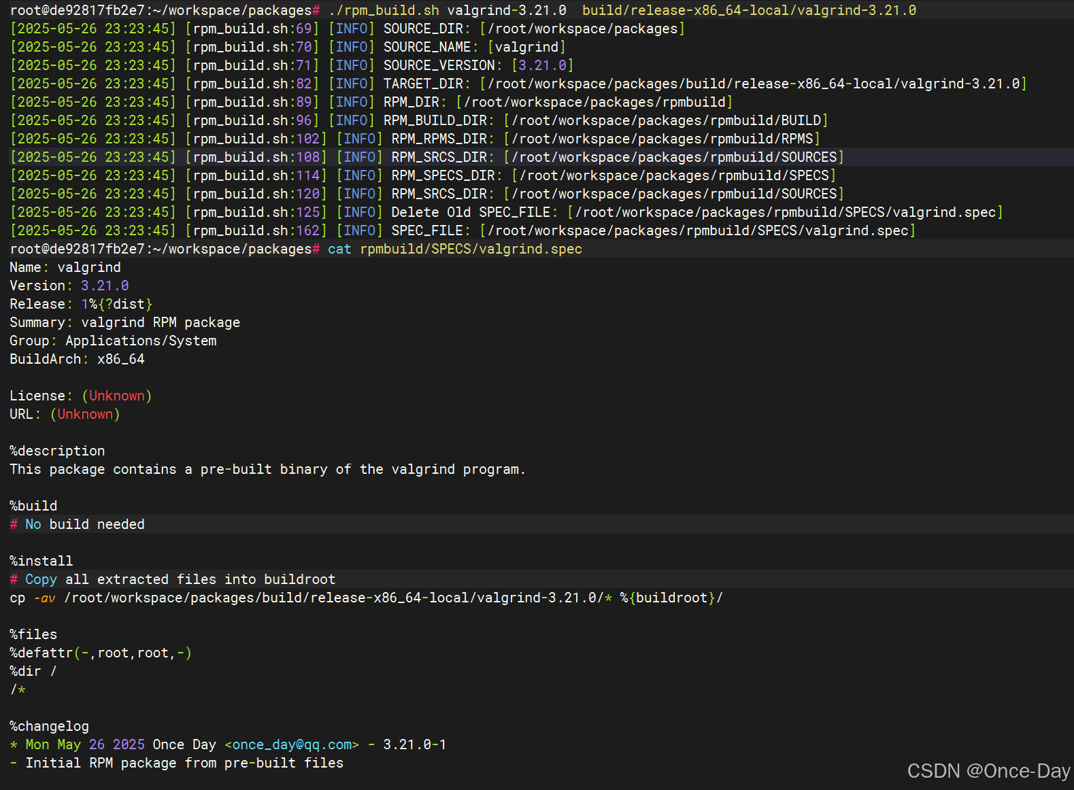Screen dimensions: 1074x790
Task: Click the 'rpmbuild/RPMS' path value
Action: 762,139
